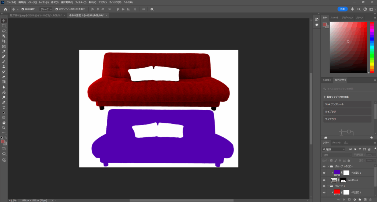Click 新規ライブラリを作成
The width and height of the screenshot is (377, 202).
(337, 97)
